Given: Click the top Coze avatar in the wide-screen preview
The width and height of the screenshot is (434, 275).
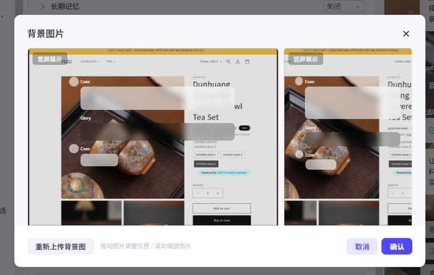Looking at the screenshot, I should pos(74,81).
